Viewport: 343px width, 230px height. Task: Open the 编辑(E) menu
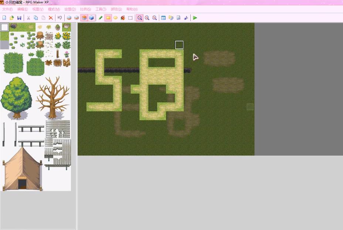[x=23, y=9]
